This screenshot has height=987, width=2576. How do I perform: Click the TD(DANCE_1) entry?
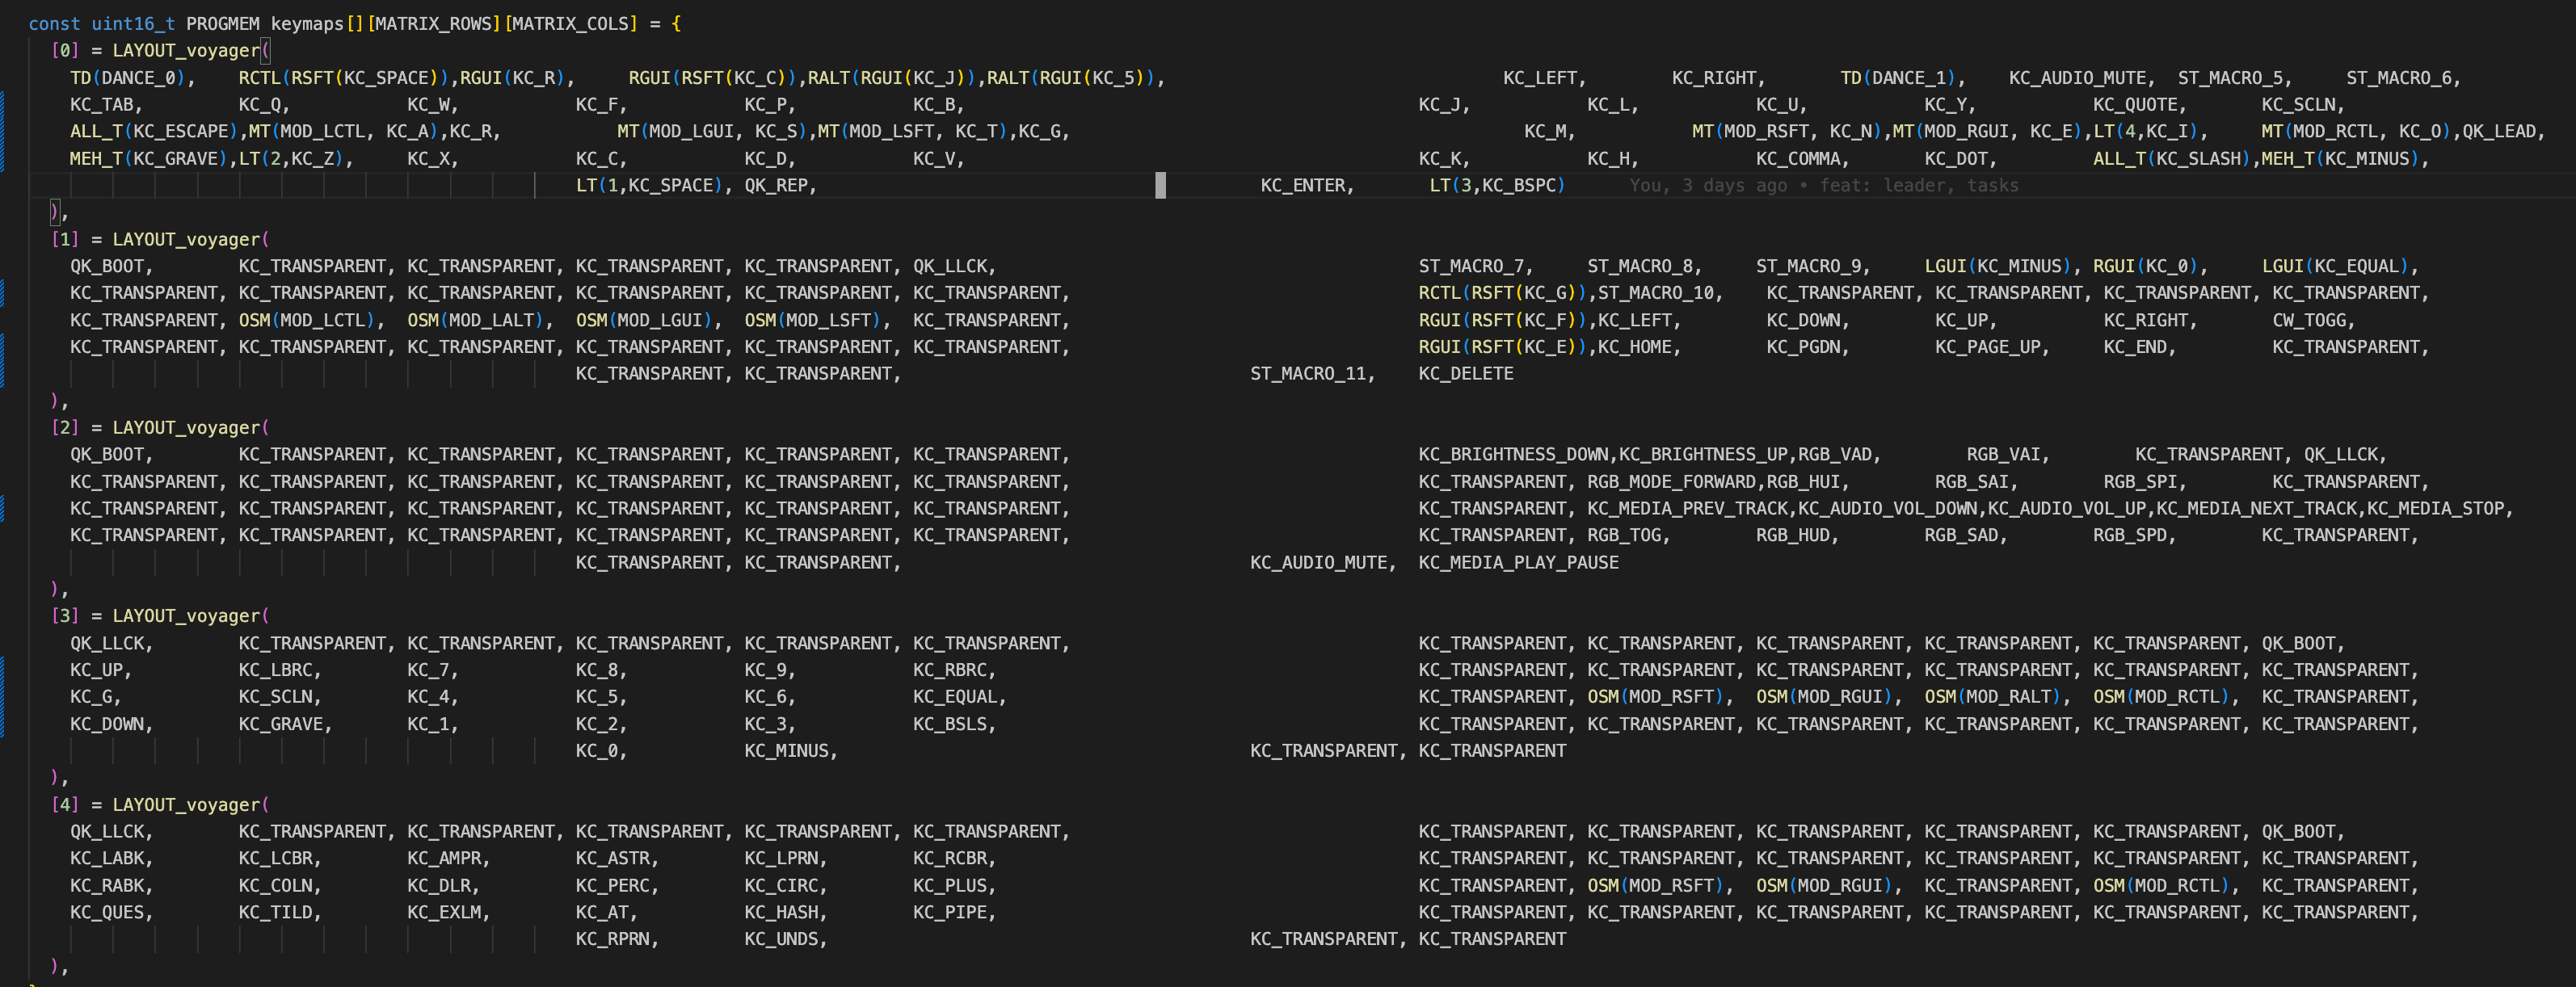tap(1898, 77)
